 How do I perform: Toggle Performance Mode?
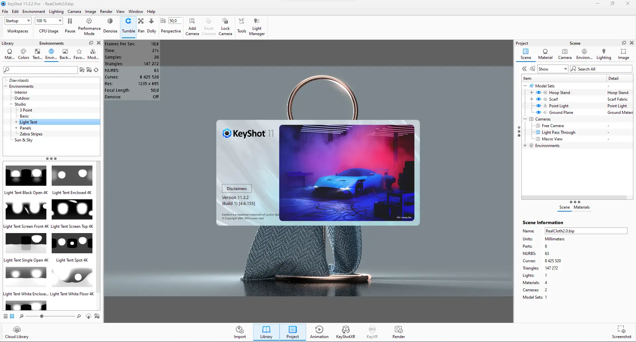click(x=89, y=26)
